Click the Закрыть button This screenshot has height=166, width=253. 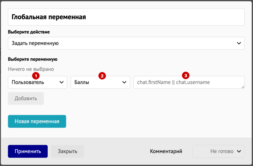pos(68,151)
